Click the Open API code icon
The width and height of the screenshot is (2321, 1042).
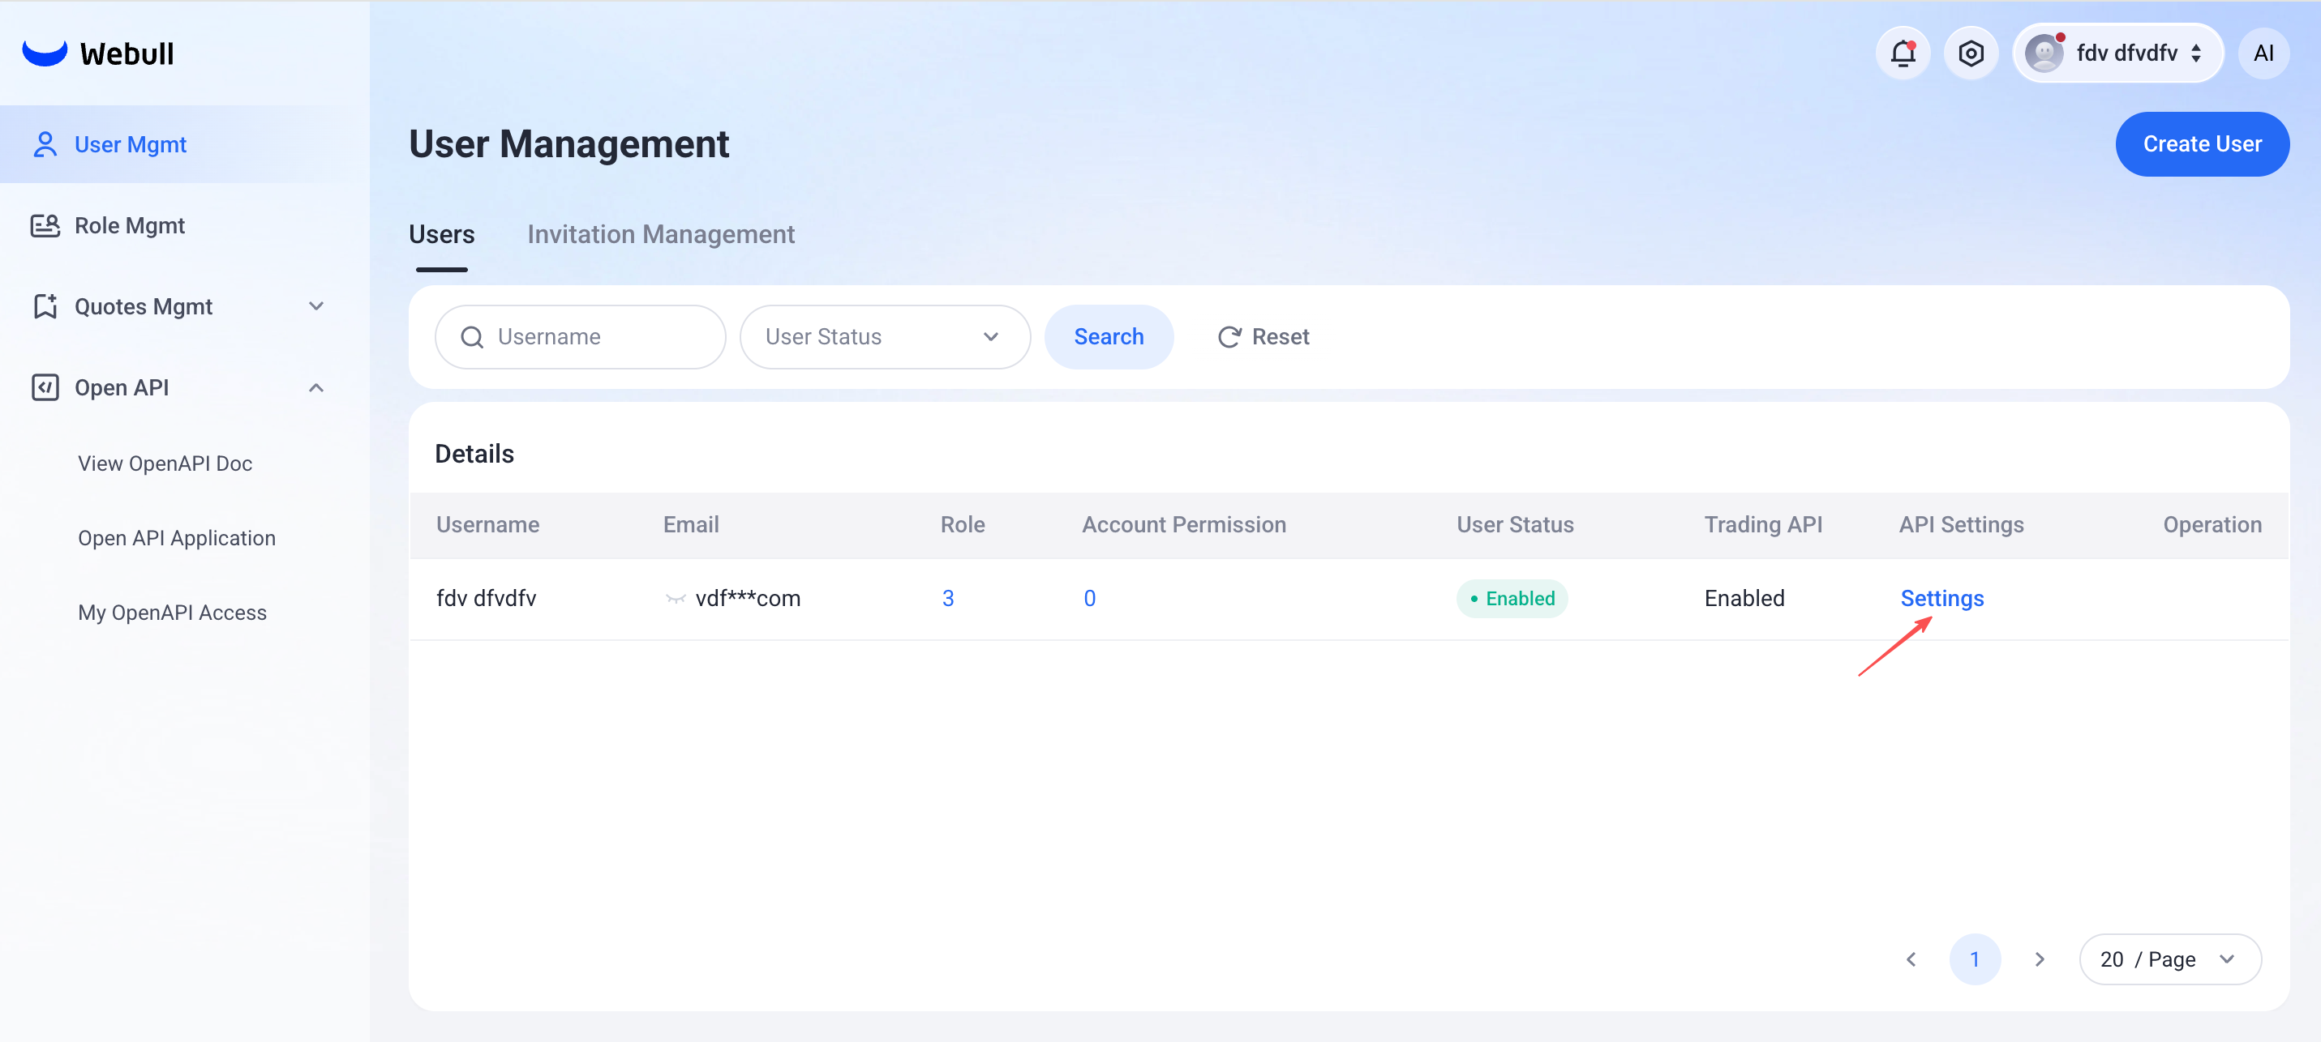pyautogui.click(x=45, y=387)
